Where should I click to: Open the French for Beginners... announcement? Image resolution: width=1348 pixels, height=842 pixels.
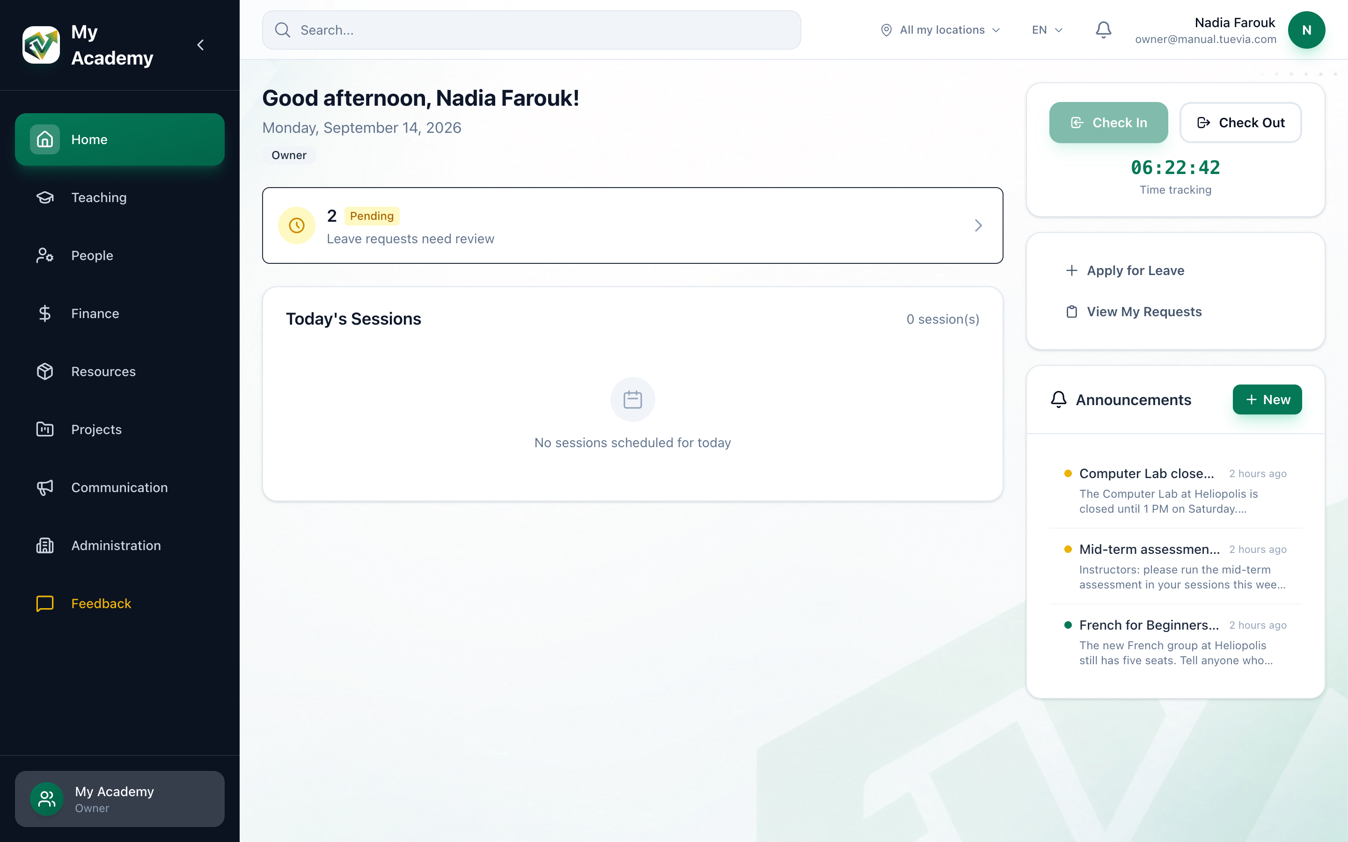1175,641
